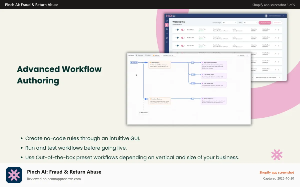Click the icon beside Low Return Ratio
Screen dimensions: 300x187
coord(202,74)
